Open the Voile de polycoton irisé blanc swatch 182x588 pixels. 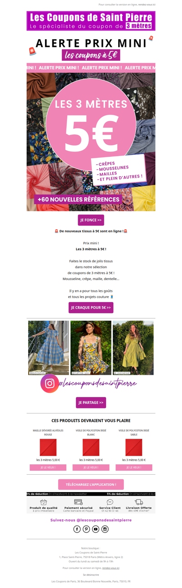coord(91,447)
